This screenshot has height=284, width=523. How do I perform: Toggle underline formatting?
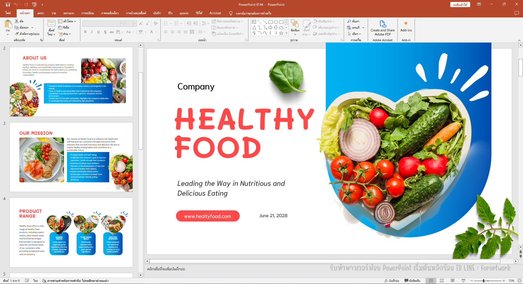pos(98,32)
